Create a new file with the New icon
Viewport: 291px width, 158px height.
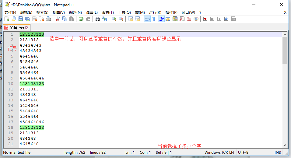point(6,19)
